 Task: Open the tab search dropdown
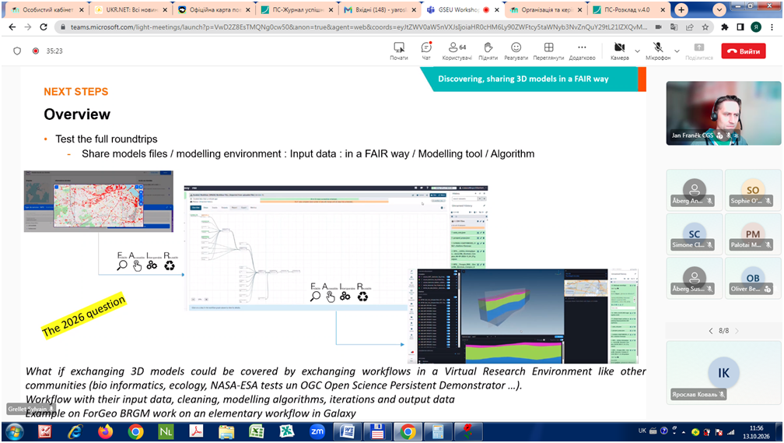coord(719,9)
